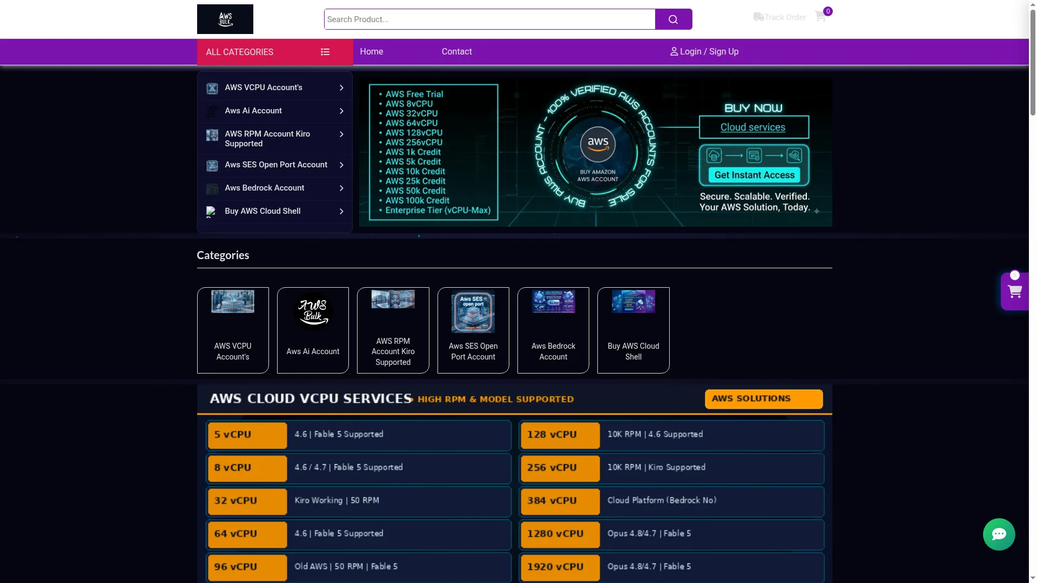Click the 96 vCPU orange label
The height and width of the screenshot is (583, 1037).
click(x=247, y=567)
